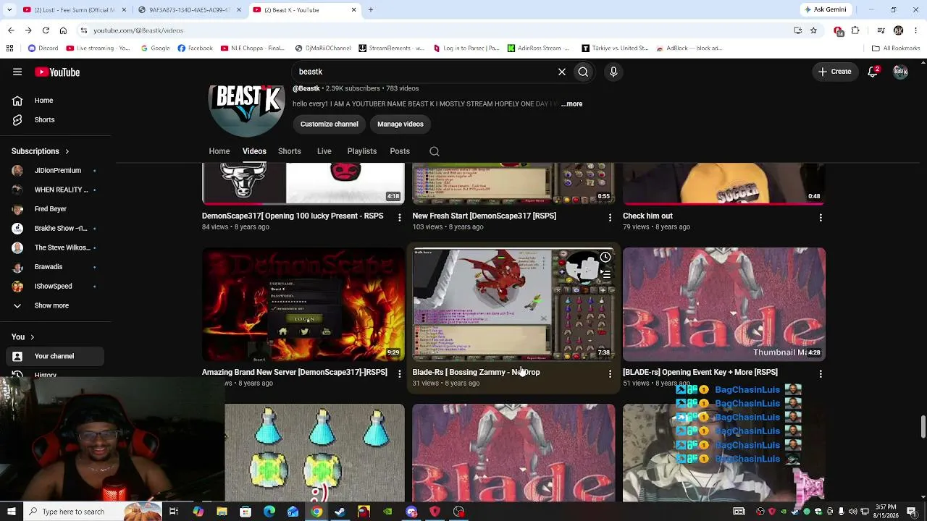927x521 pixels.
Task: Click the page vertical scrollbar thumb
Action: point(923,427)
